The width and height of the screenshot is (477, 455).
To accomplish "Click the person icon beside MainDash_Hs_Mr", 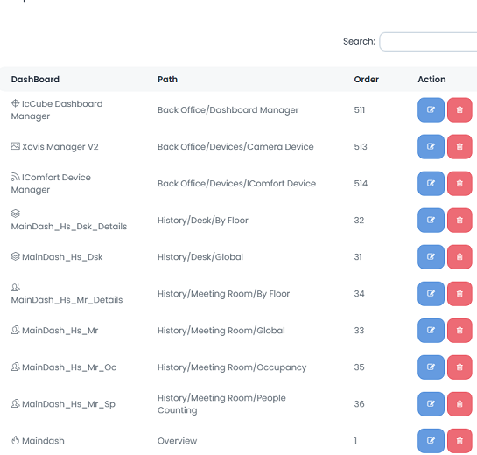I will [15, 330].
